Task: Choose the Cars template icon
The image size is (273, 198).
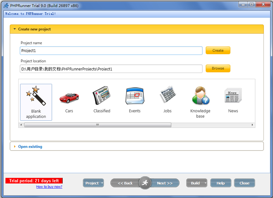Action: click(x=69, y=98)
